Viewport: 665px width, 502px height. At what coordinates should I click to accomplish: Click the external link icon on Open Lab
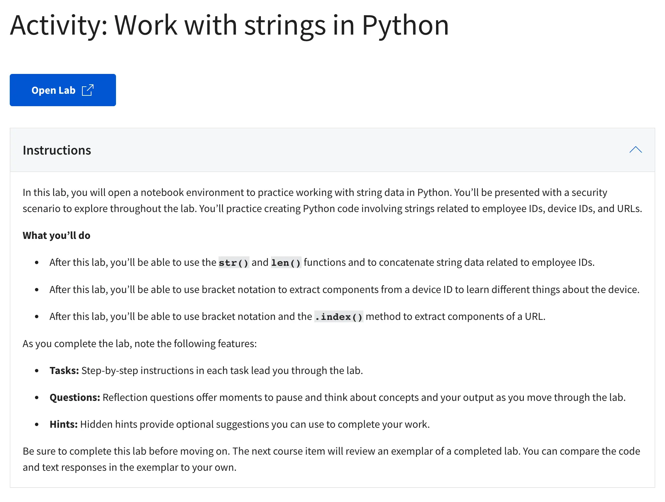(x=88, y=90)
